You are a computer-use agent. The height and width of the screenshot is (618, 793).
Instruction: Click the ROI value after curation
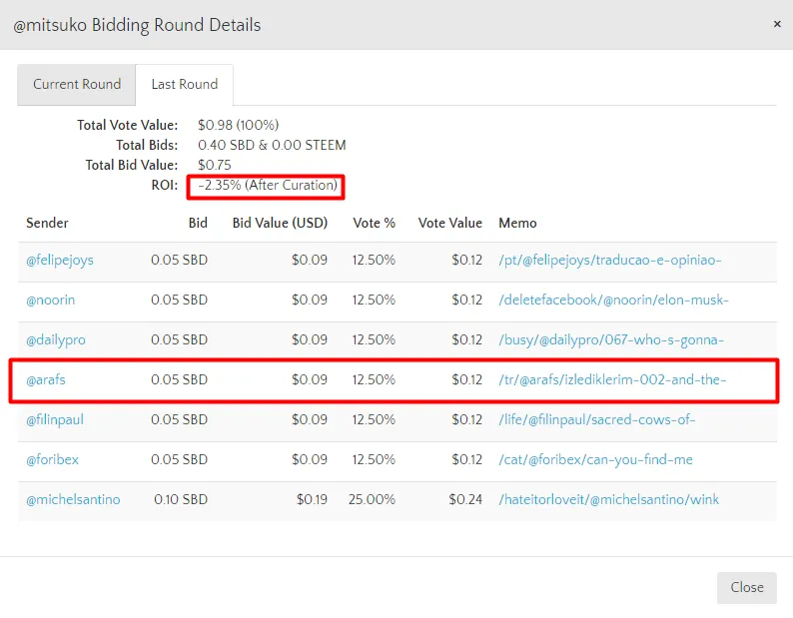coord(268,186)
